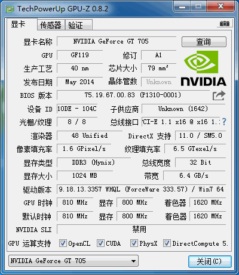This screenshot has height=275, width=239.
Task: Click the 关闭(C) button
Action: [210, 261]
